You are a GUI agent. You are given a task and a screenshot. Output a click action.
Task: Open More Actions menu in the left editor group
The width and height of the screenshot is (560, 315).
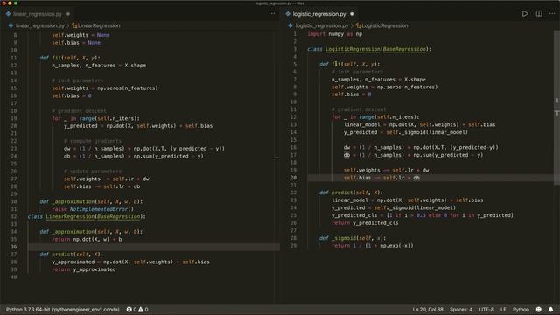point(272,14)
